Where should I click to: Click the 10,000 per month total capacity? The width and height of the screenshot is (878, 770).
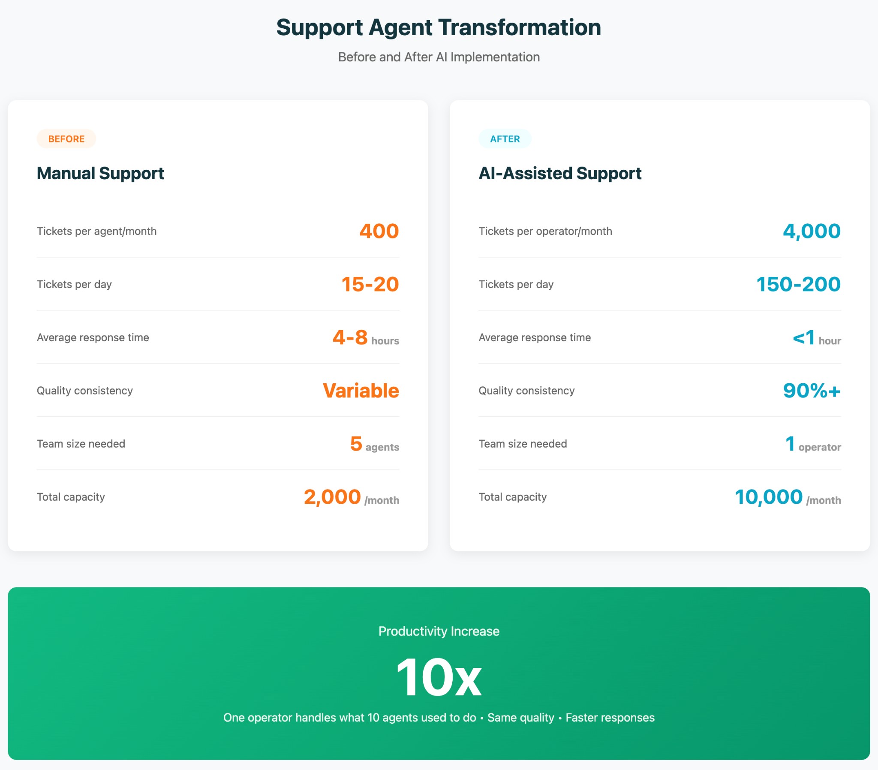point(788,498)
